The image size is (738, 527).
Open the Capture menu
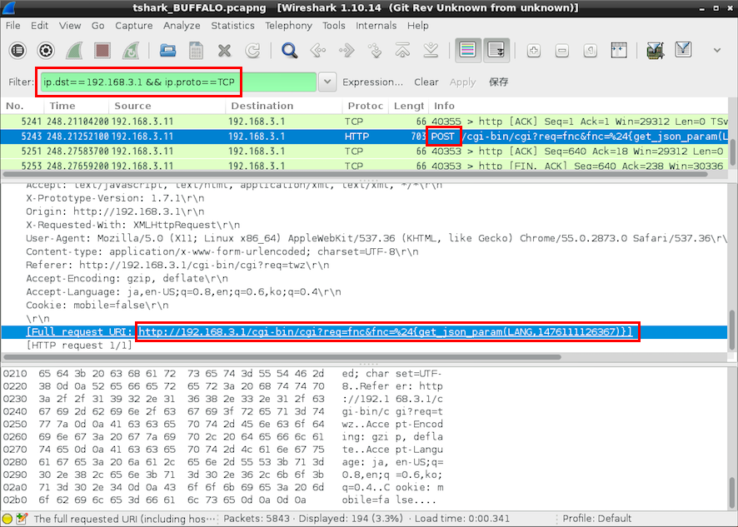133,26
